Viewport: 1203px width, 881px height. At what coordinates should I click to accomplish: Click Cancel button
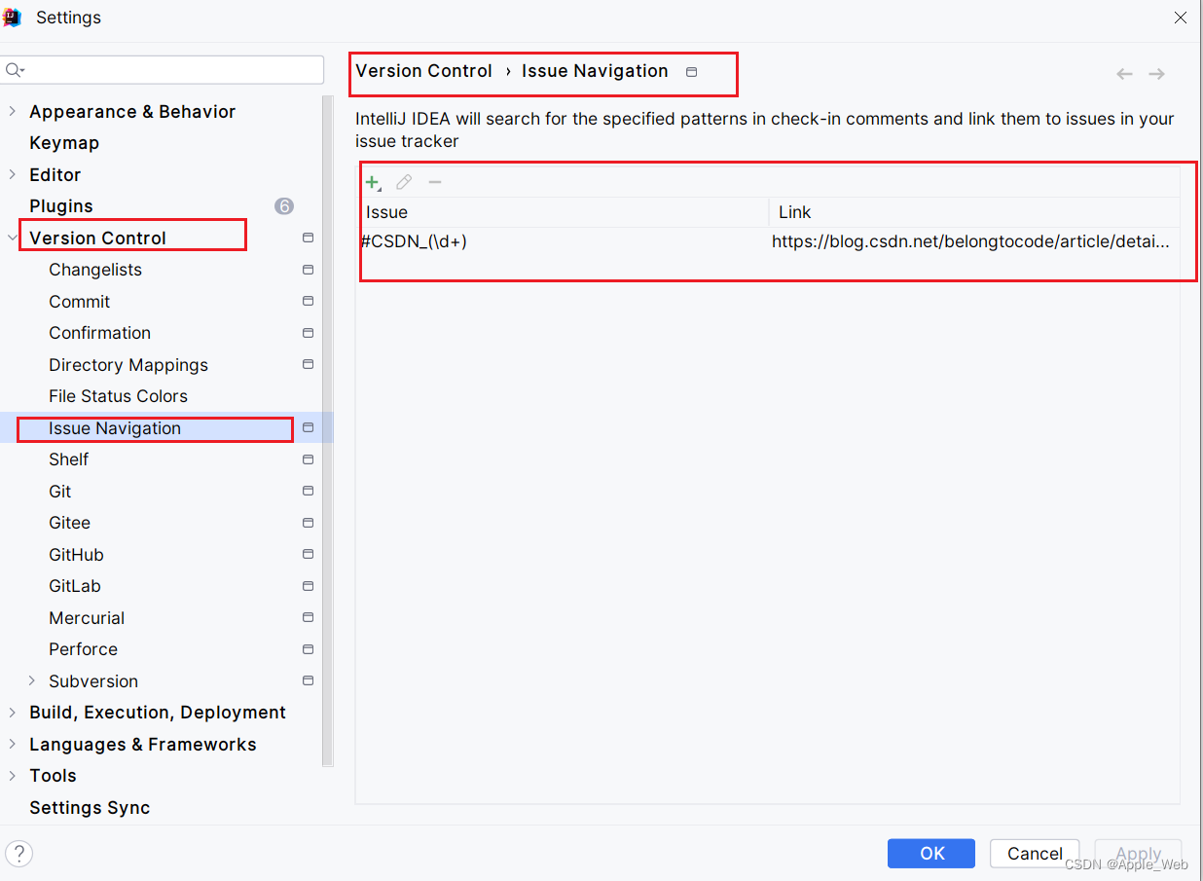tap(1035, 854)
